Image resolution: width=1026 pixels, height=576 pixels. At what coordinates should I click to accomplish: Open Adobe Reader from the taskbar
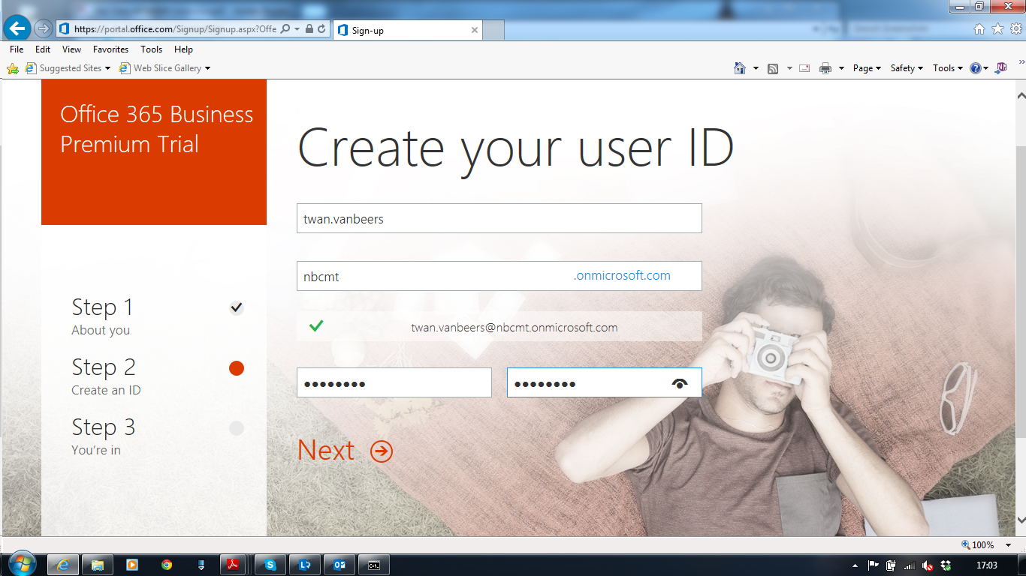coord(234,565)
